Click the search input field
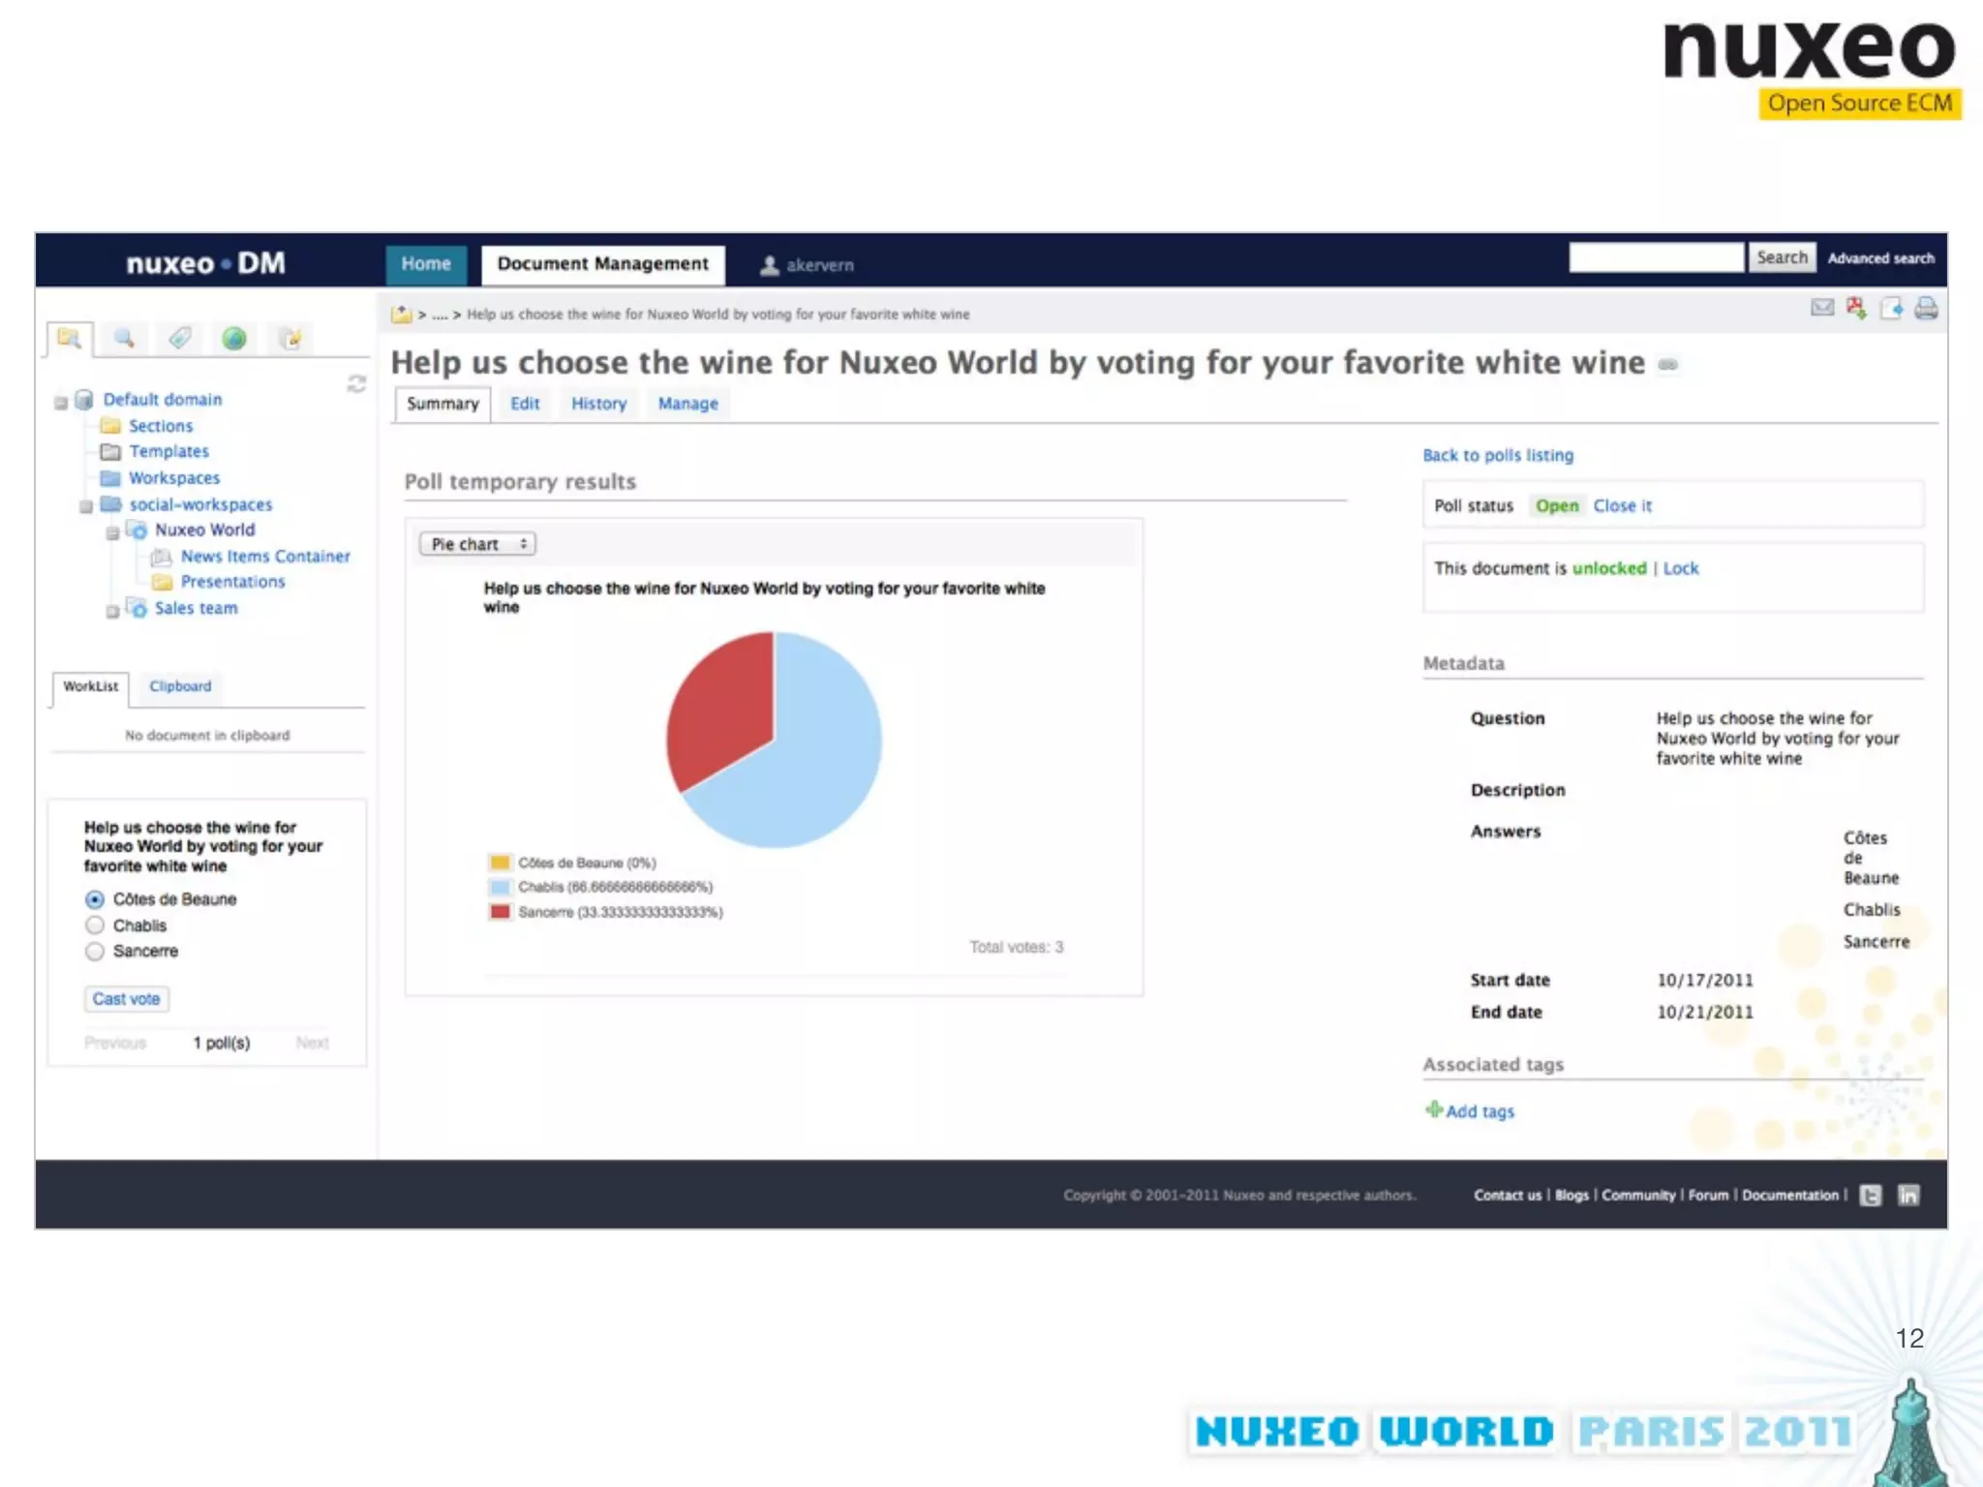 [x=1656, y=258]
